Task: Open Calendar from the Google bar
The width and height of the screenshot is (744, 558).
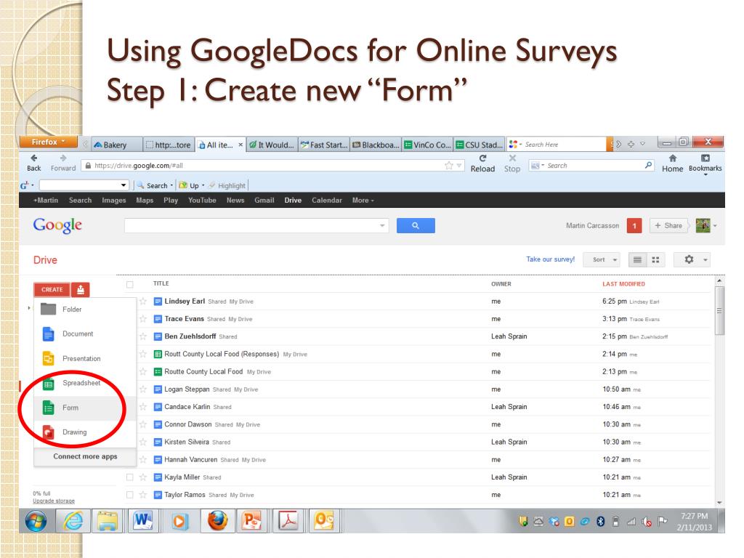Action: pyautogui.click(x=327, y=201)
